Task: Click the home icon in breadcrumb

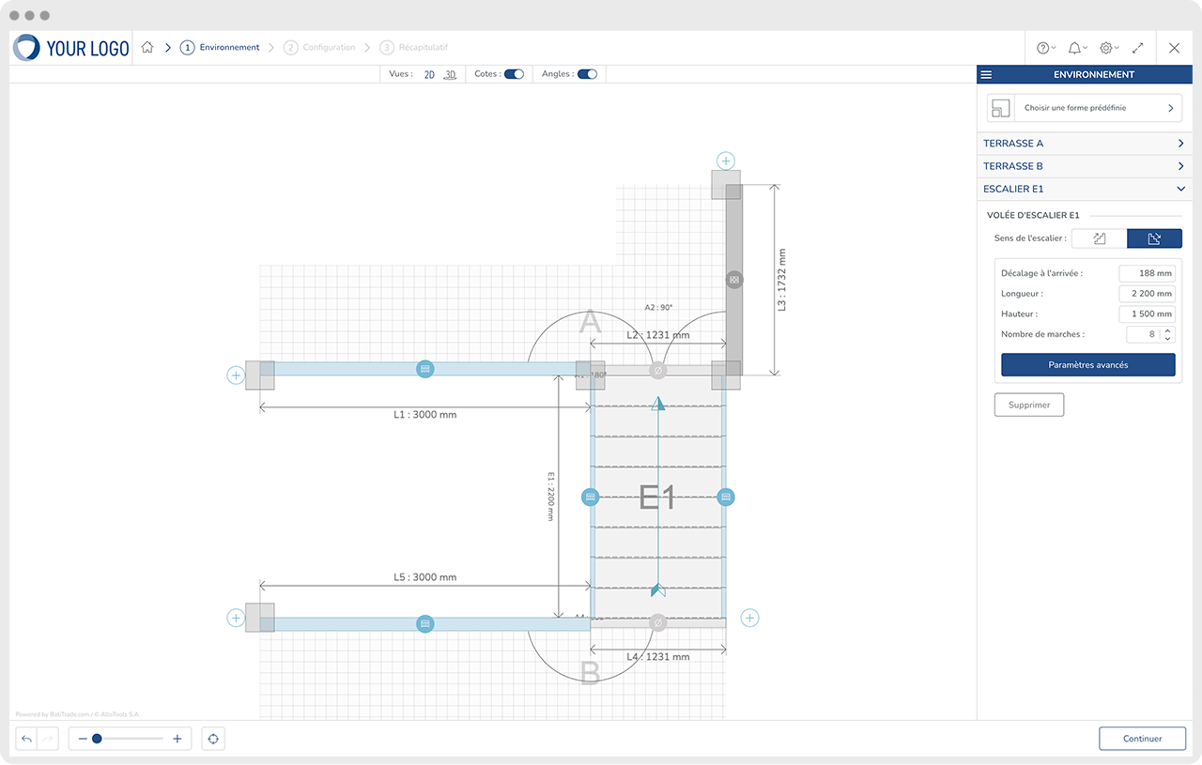Action: [147, 48]
